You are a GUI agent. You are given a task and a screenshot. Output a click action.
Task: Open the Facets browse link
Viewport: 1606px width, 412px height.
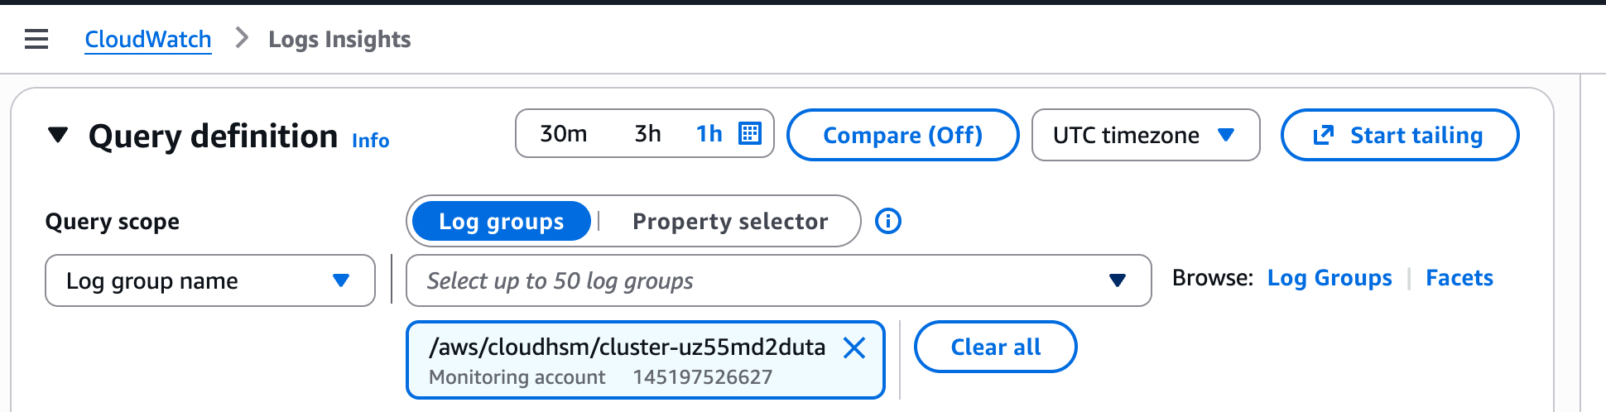(1459, 278)
